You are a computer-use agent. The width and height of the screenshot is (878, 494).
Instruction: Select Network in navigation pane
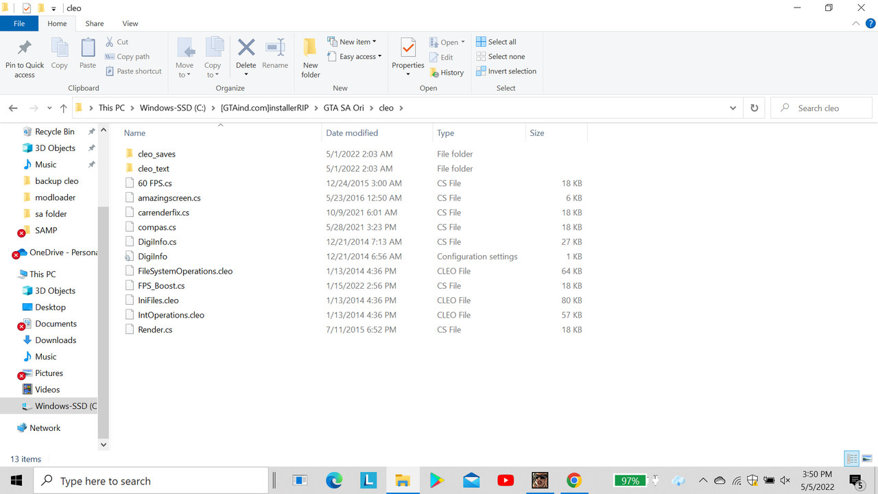tap(45, 428)
